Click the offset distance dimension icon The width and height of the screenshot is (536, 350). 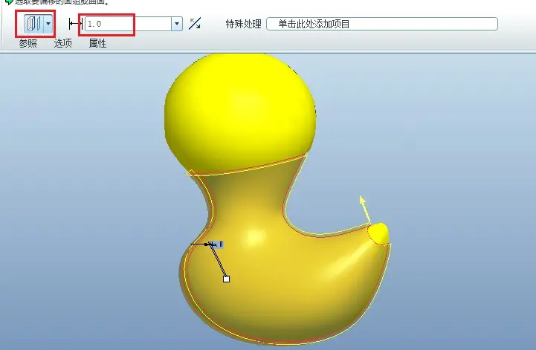click(x=76, y=24)
